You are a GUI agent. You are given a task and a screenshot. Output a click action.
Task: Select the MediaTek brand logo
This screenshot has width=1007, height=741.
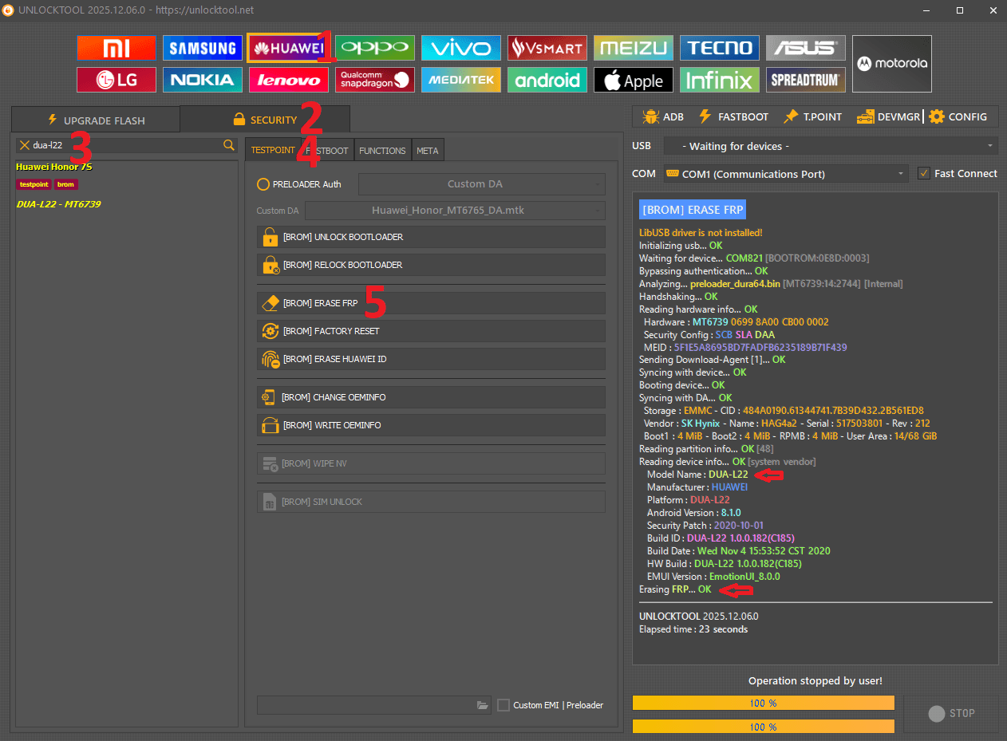[x=461, y=81]
